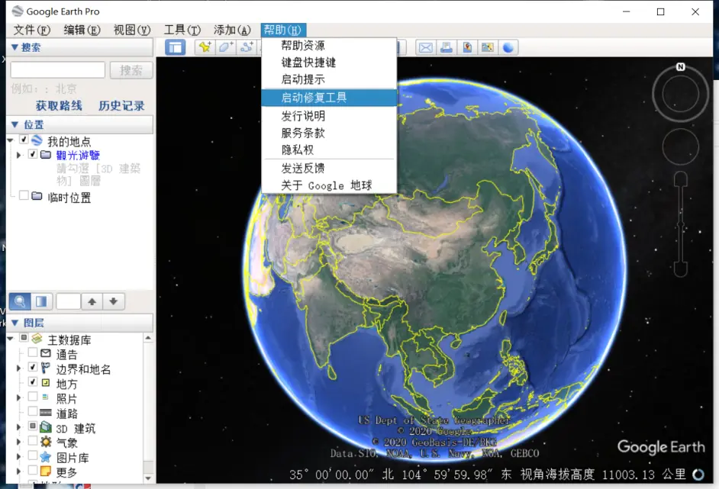The width and height of the screenshot is (719, 489).
Task: Enable the 通告 layer checkbox
Action: (33, 352)
